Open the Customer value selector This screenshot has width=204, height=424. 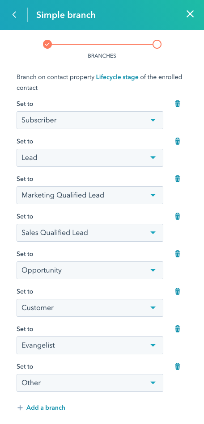89,308
